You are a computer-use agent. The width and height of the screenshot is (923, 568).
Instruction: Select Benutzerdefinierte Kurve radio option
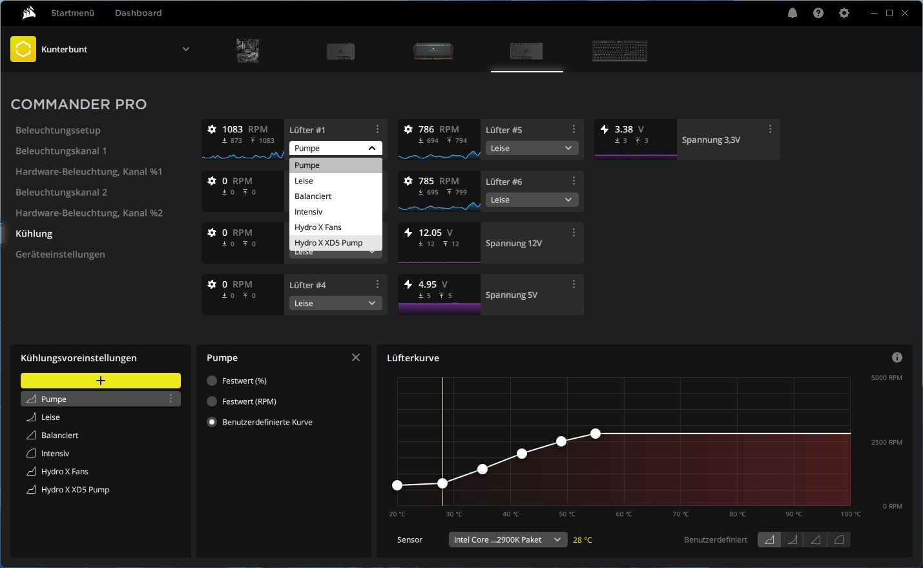(212, 422)
